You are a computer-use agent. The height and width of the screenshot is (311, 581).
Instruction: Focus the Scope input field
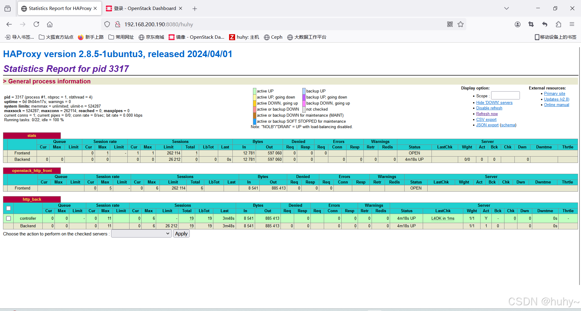point(505,96)
